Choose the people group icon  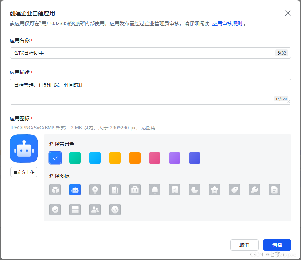(95, 210)
